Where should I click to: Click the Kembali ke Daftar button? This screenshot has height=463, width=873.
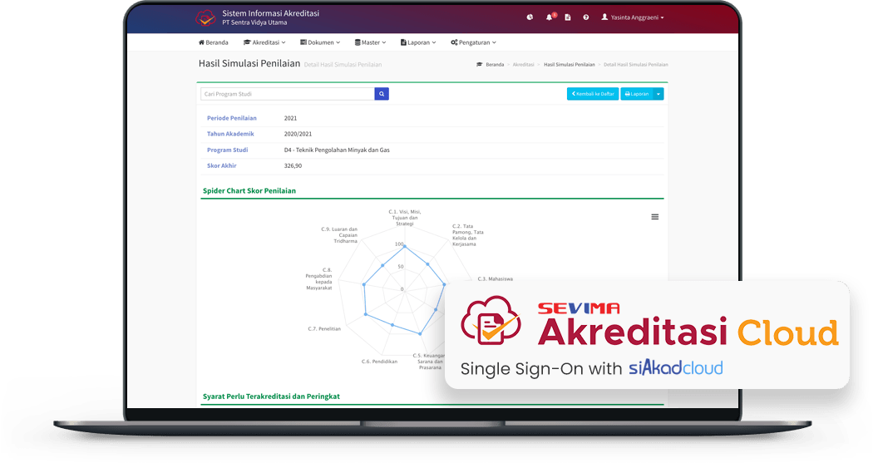click(x=593, y=94)
